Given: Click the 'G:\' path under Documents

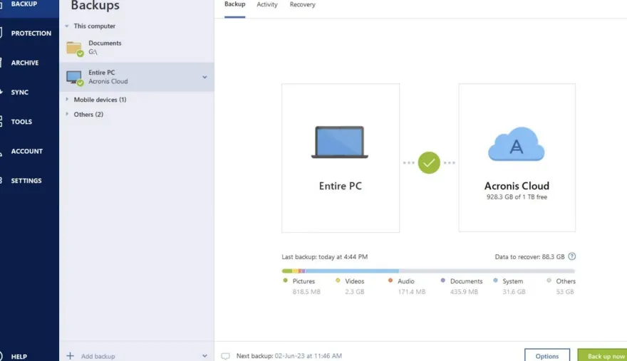Looking at the screenshot, I should [x=93, y=52].
